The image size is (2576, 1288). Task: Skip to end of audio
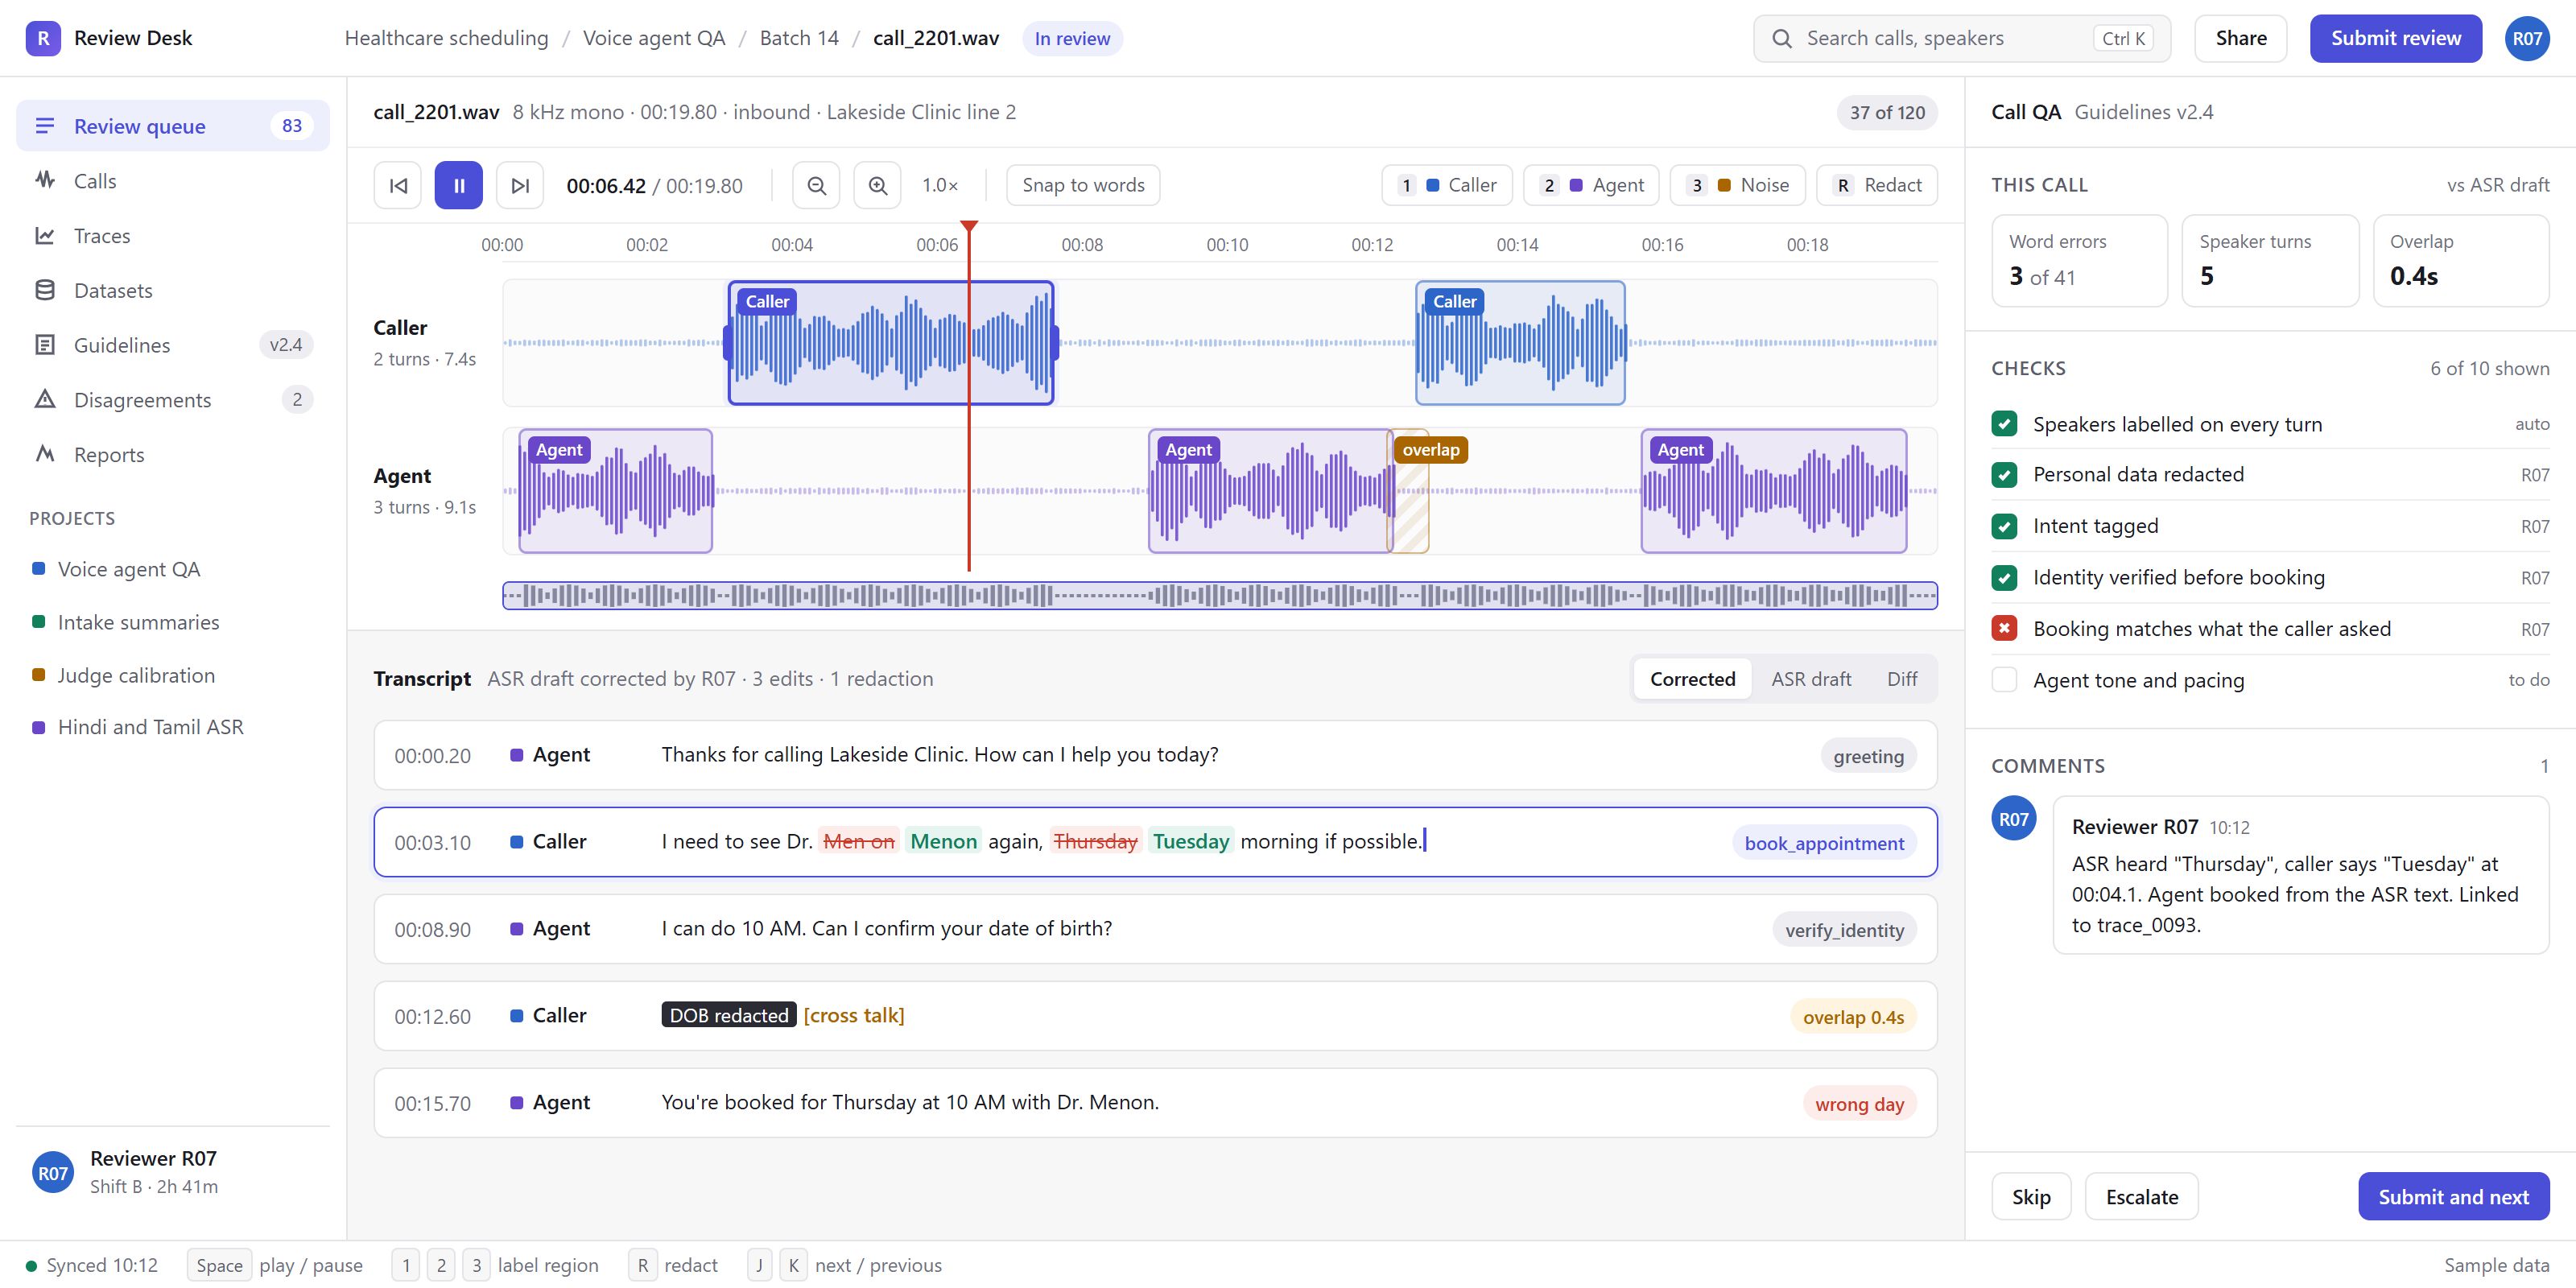520,185
